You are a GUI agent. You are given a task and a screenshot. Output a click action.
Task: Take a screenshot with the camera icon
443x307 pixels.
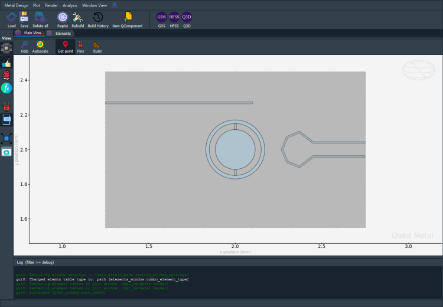pyautogui.click(x=6, y=152)
